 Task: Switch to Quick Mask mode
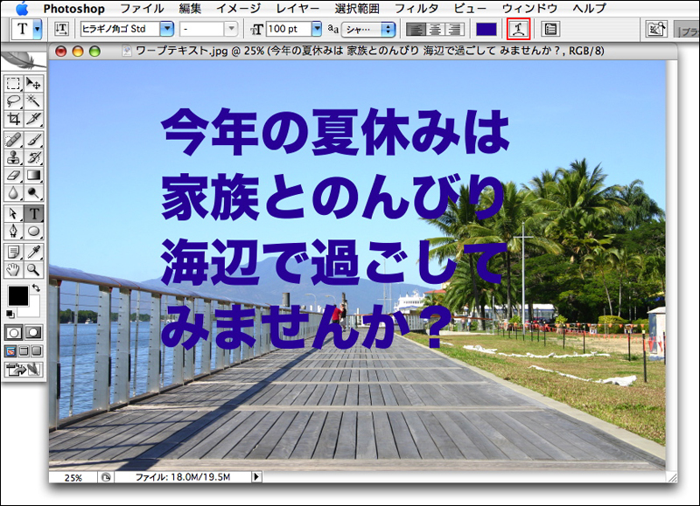(x=34, y=332)
